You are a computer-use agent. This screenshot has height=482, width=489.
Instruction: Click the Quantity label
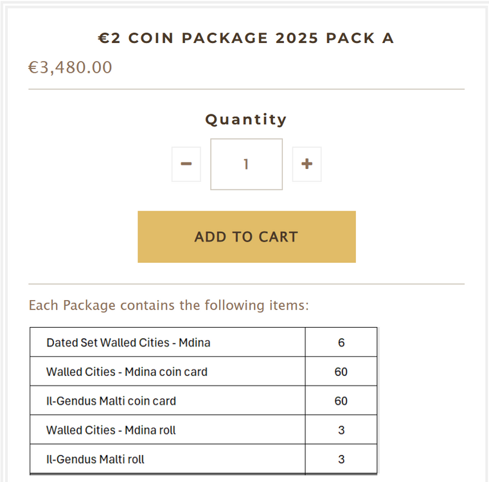pos(246,120)
